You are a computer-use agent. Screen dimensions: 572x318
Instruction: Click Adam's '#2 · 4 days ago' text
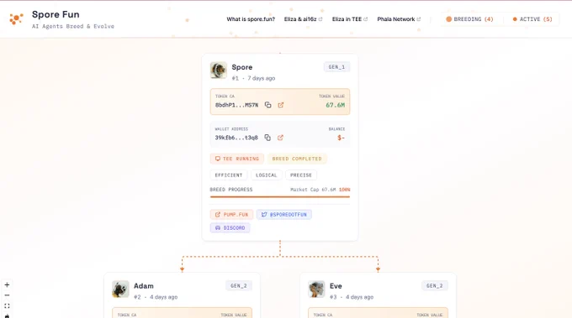pos(156,297)
